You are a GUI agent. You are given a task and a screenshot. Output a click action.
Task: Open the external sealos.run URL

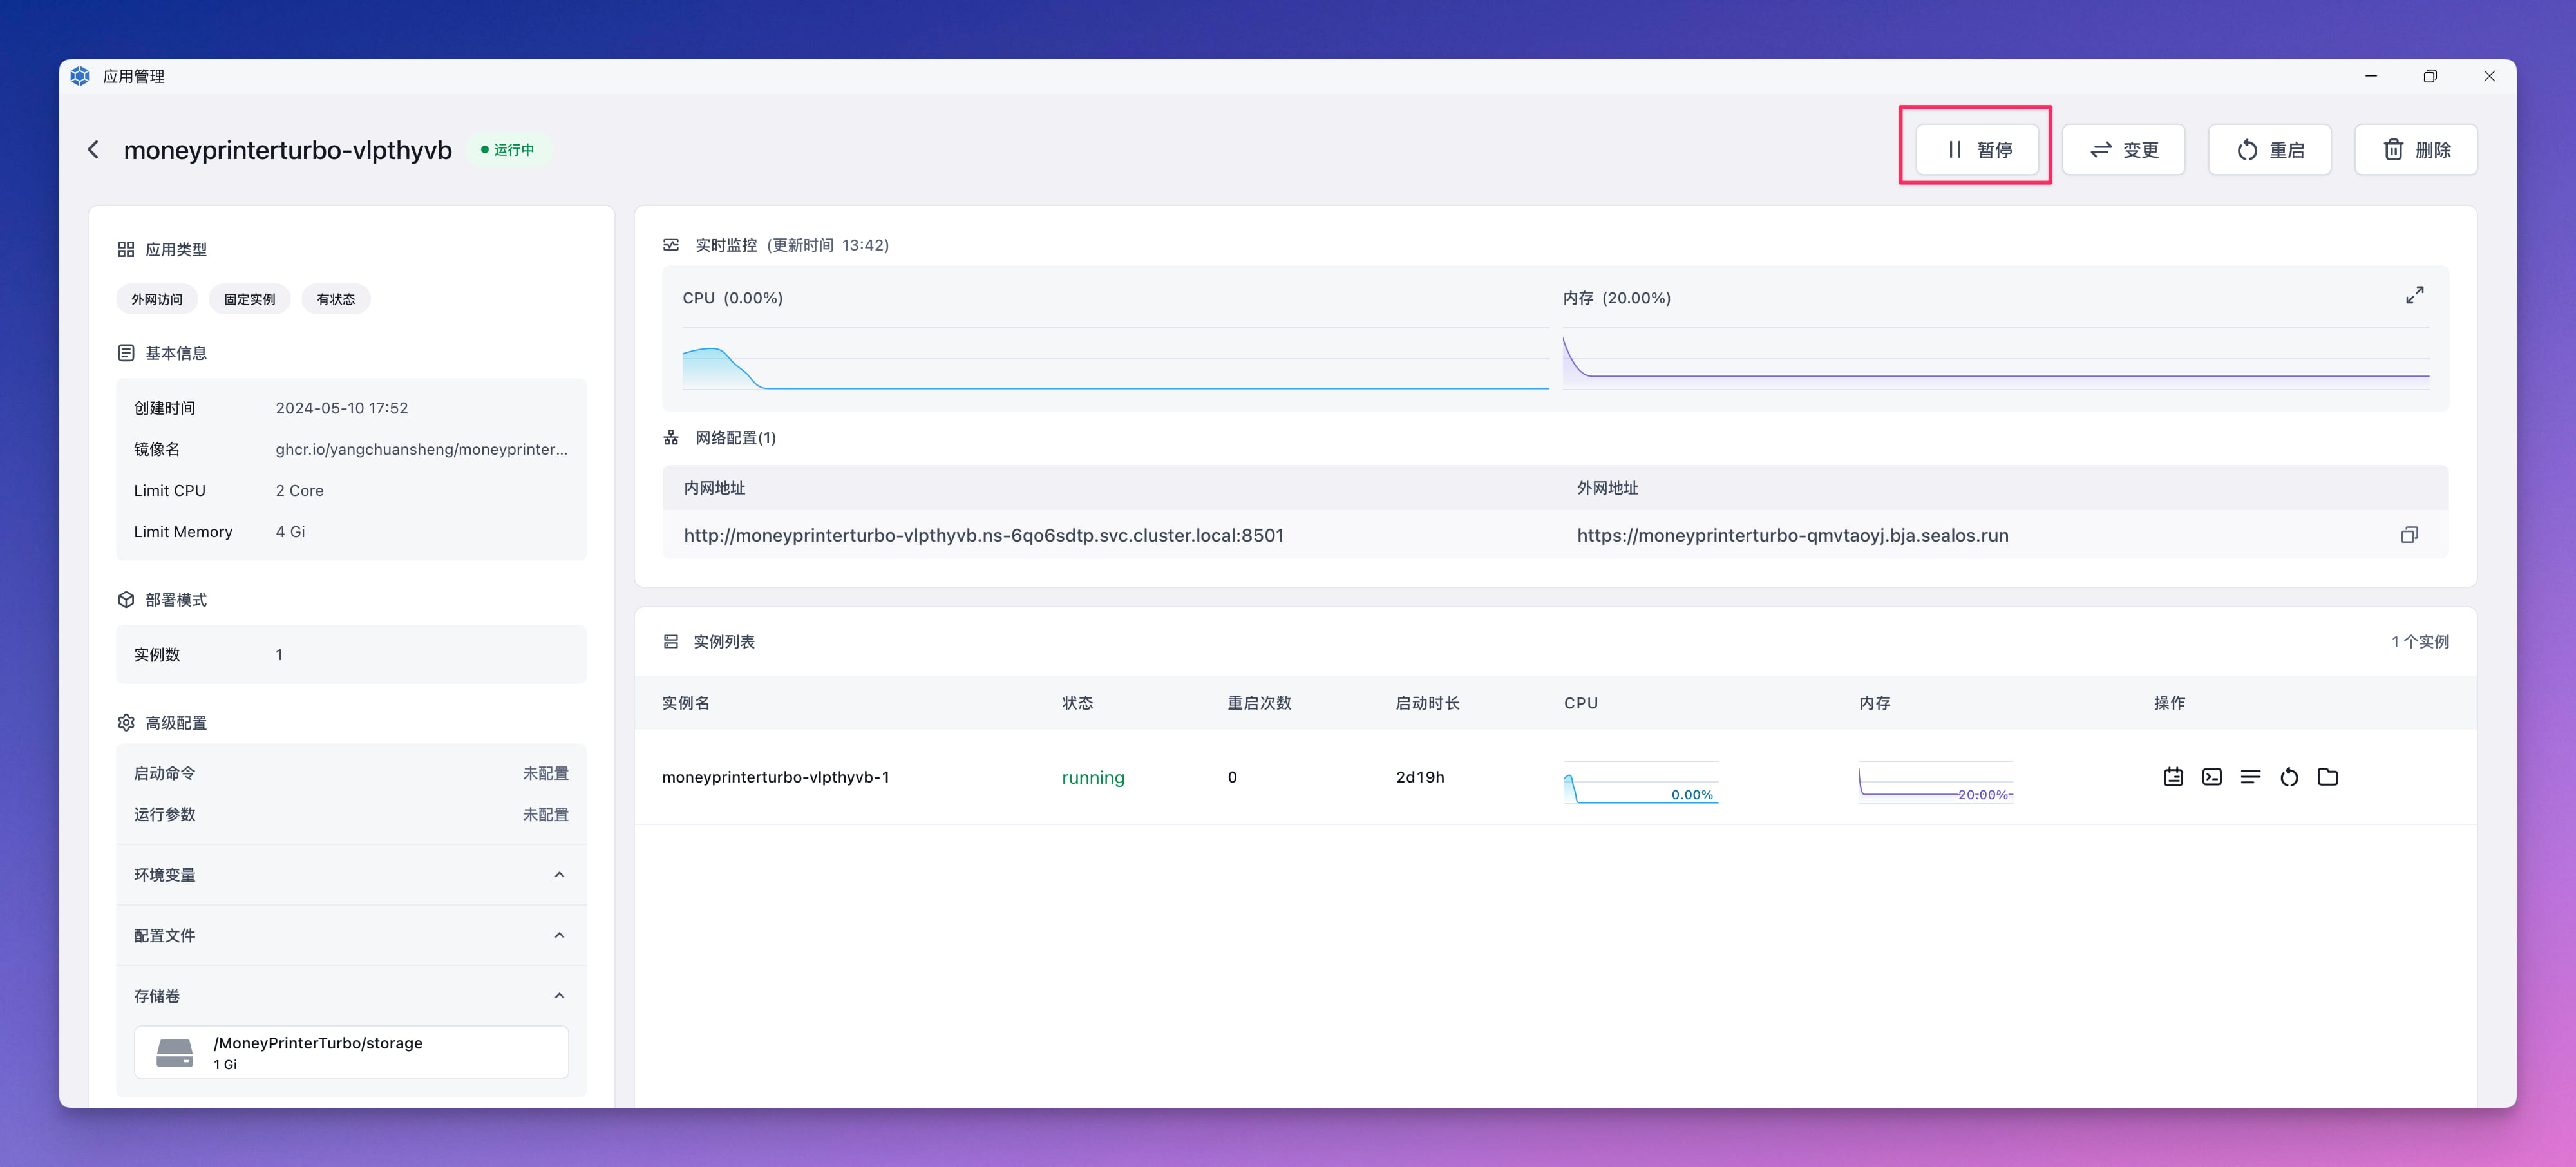[x=1793, y=535]
